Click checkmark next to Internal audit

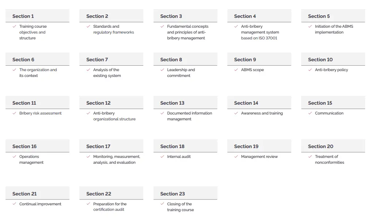click(162, 156)
